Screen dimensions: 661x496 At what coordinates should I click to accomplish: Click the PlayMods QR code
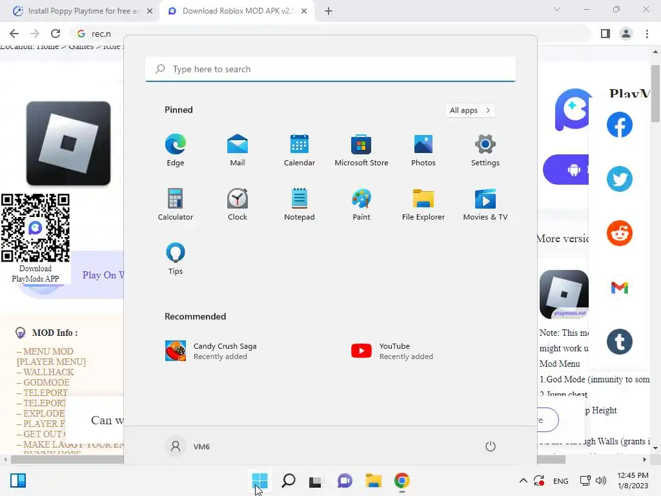[x=36, y=228]
